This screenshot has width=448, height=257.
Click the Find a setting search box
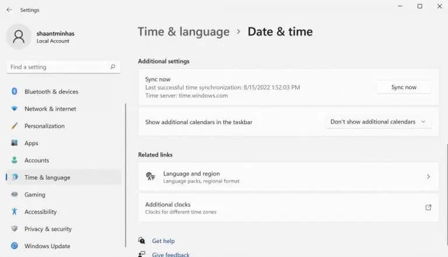(58, 67)
